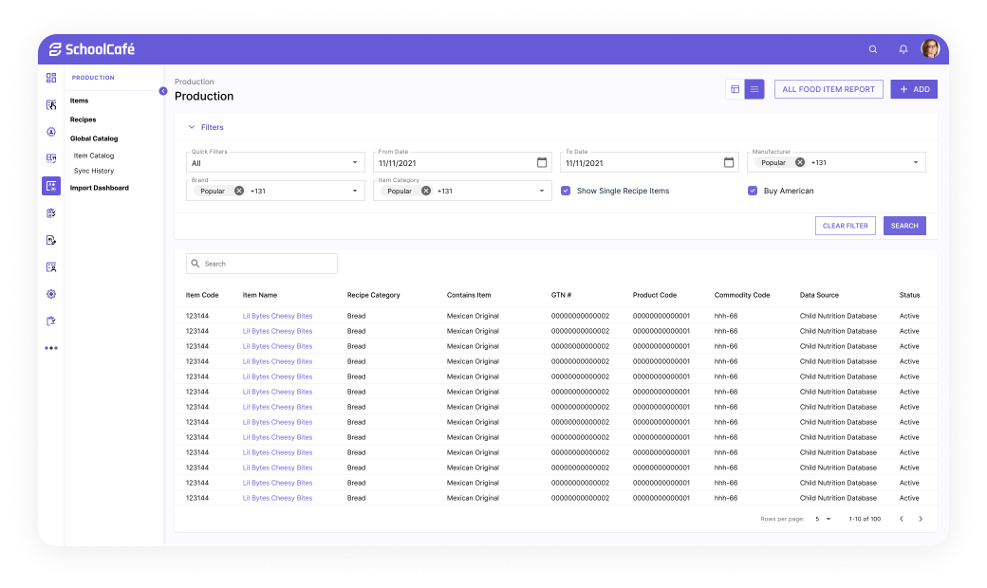Open Item Catalog in the sidebar
This screenshot has width=987, height=588.
(x=94, y=156)
